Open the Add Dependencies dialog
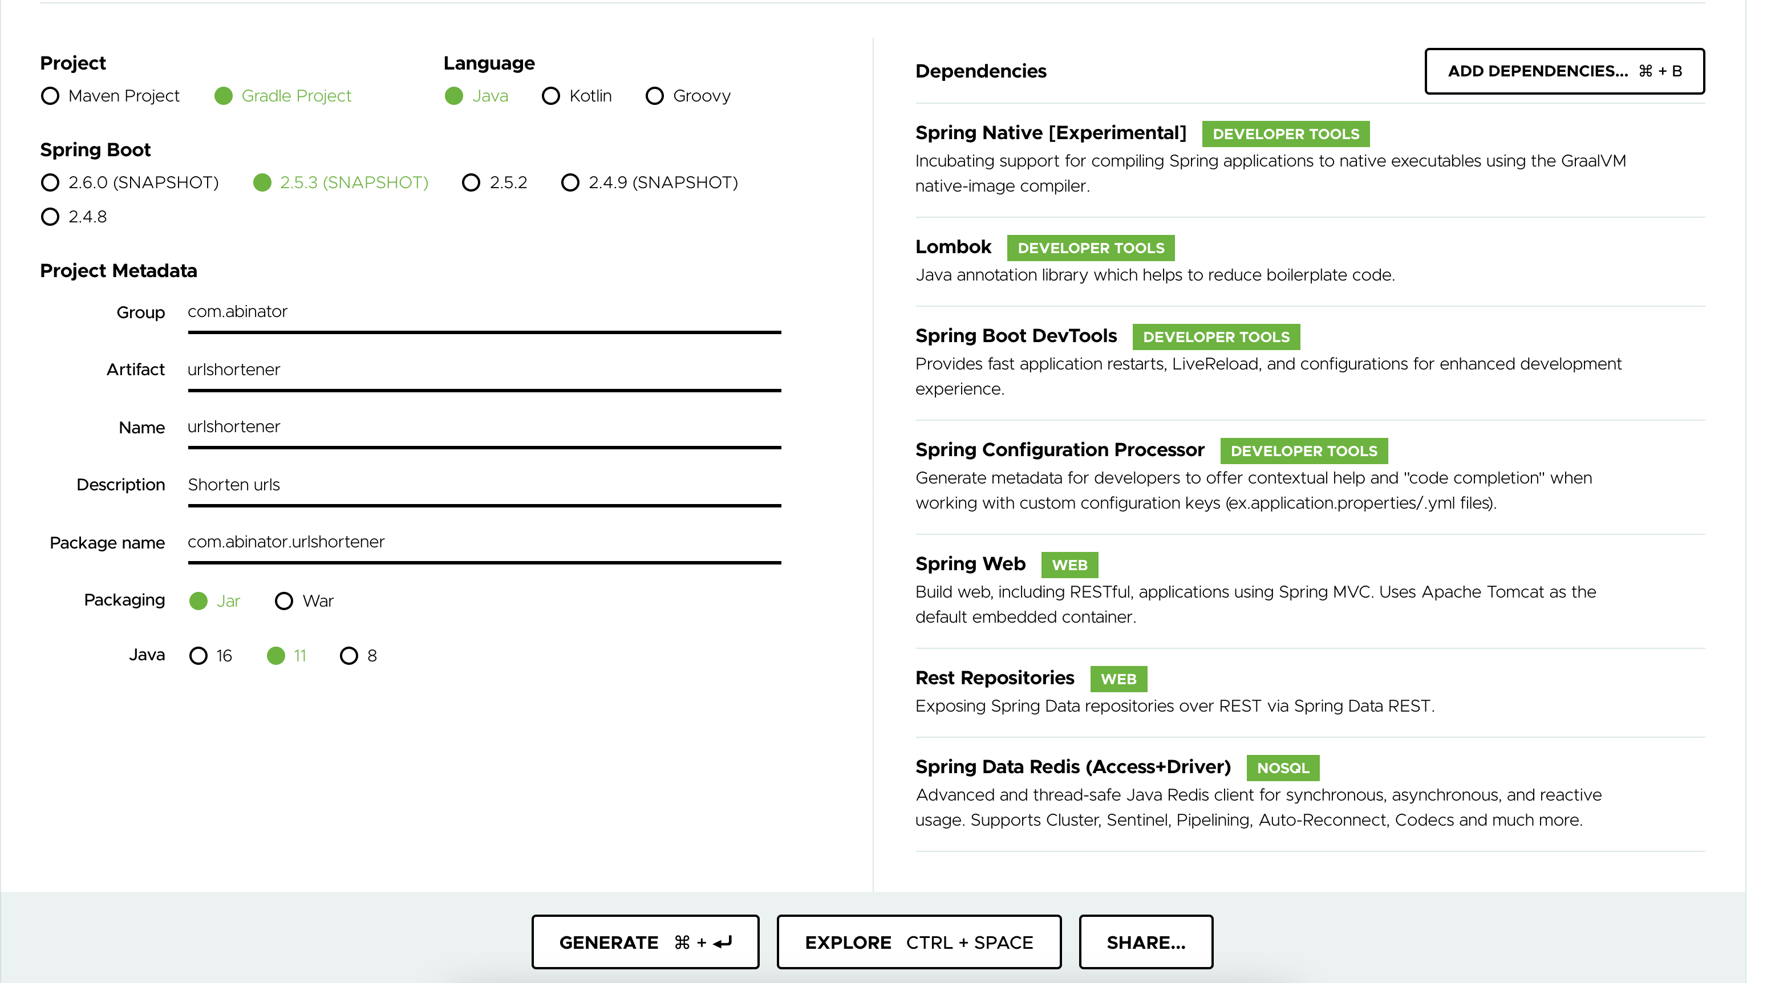 [x=1564, y=71]
